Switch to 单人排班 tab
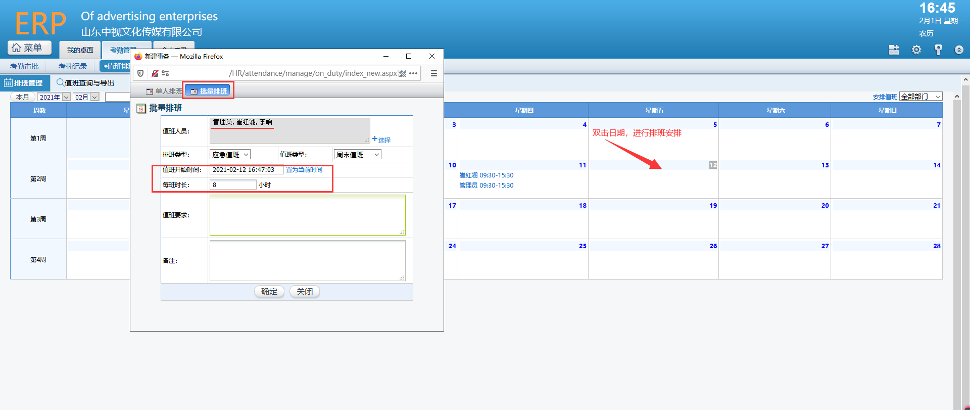970x410 pixels. 163,91
